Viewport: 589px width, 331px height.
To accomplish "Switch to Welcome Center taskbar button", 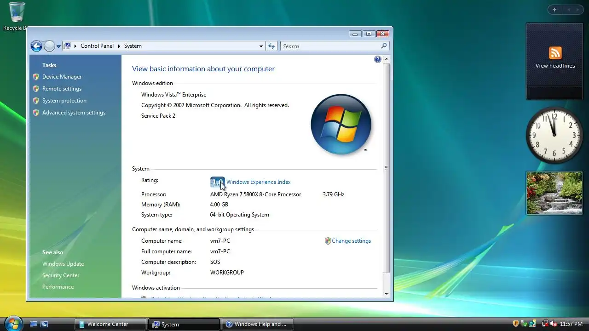I will click(x=110, y=324).
